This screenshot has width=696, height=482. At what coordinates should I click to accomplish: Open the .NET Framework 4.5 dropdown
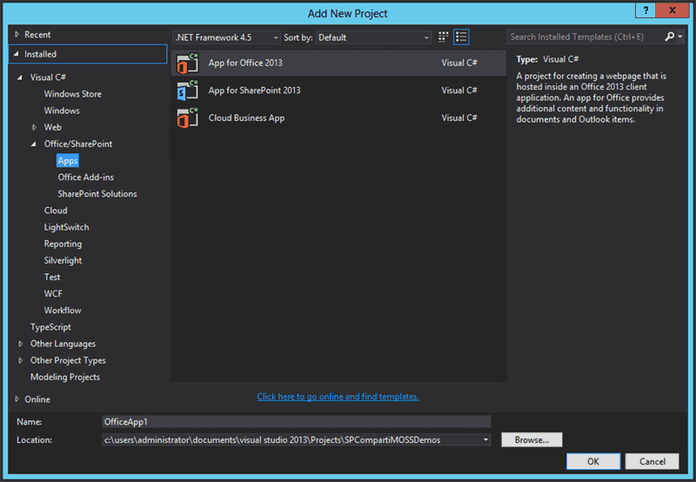pos(226,37)
